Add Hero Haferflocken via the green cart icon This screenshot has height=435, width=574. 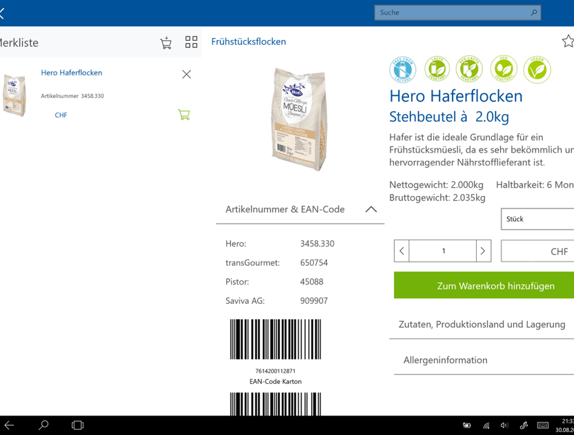(184, 115)
